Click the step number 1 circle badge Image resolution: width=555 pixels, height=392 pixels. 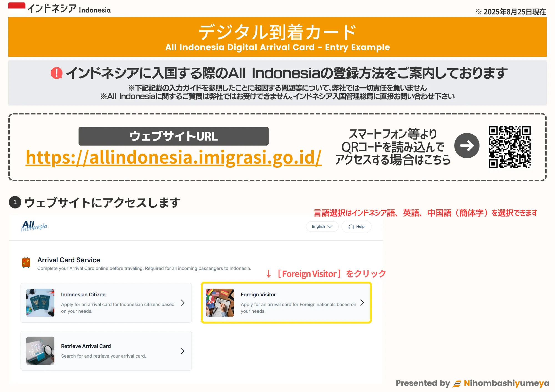15,202
